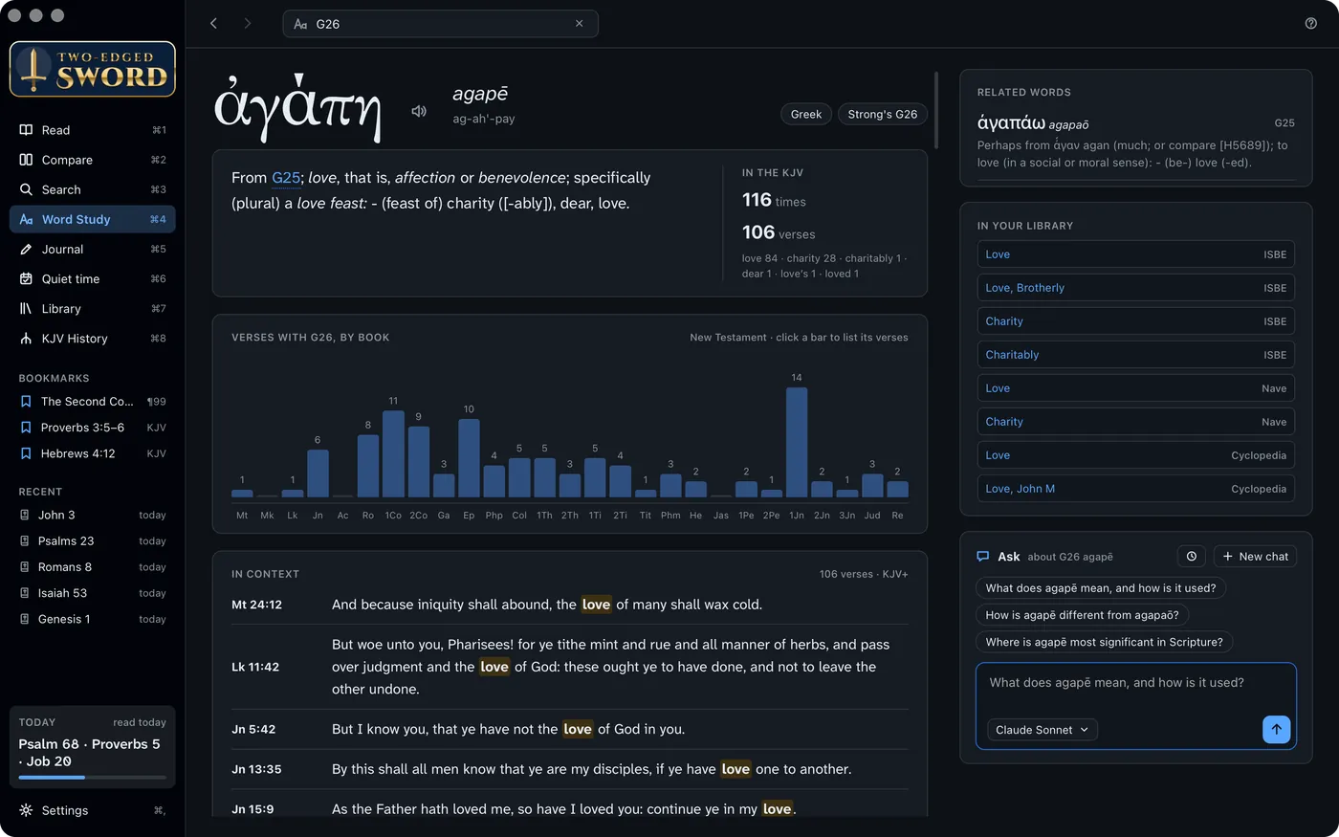
Task: Open help question mark icon
Action: (1310, 23)
